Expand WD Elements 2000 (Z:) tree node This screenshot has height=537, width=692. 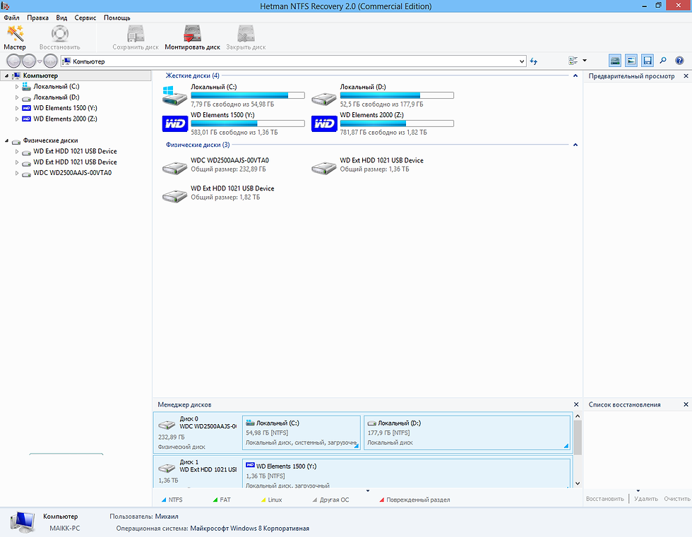click(x=17, y=119)
